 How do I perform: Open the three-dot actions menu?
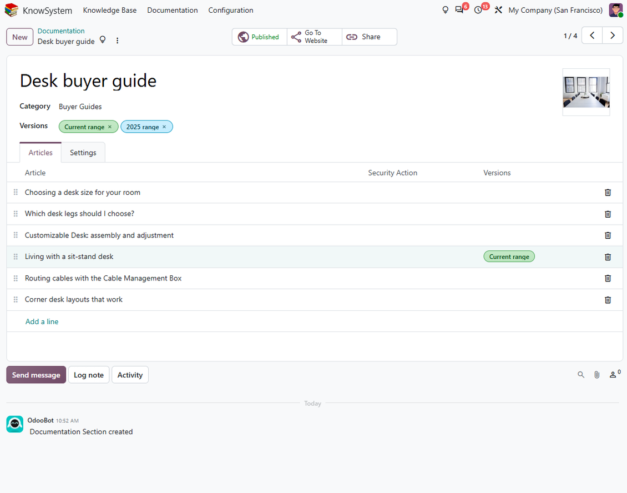[x=117, y=41]
